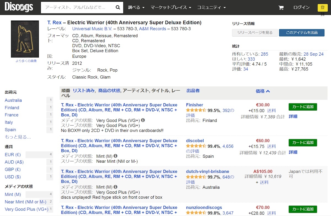Click info icon in dutch-vinyl-brisbane listing media condition

[x=115, y=187]
